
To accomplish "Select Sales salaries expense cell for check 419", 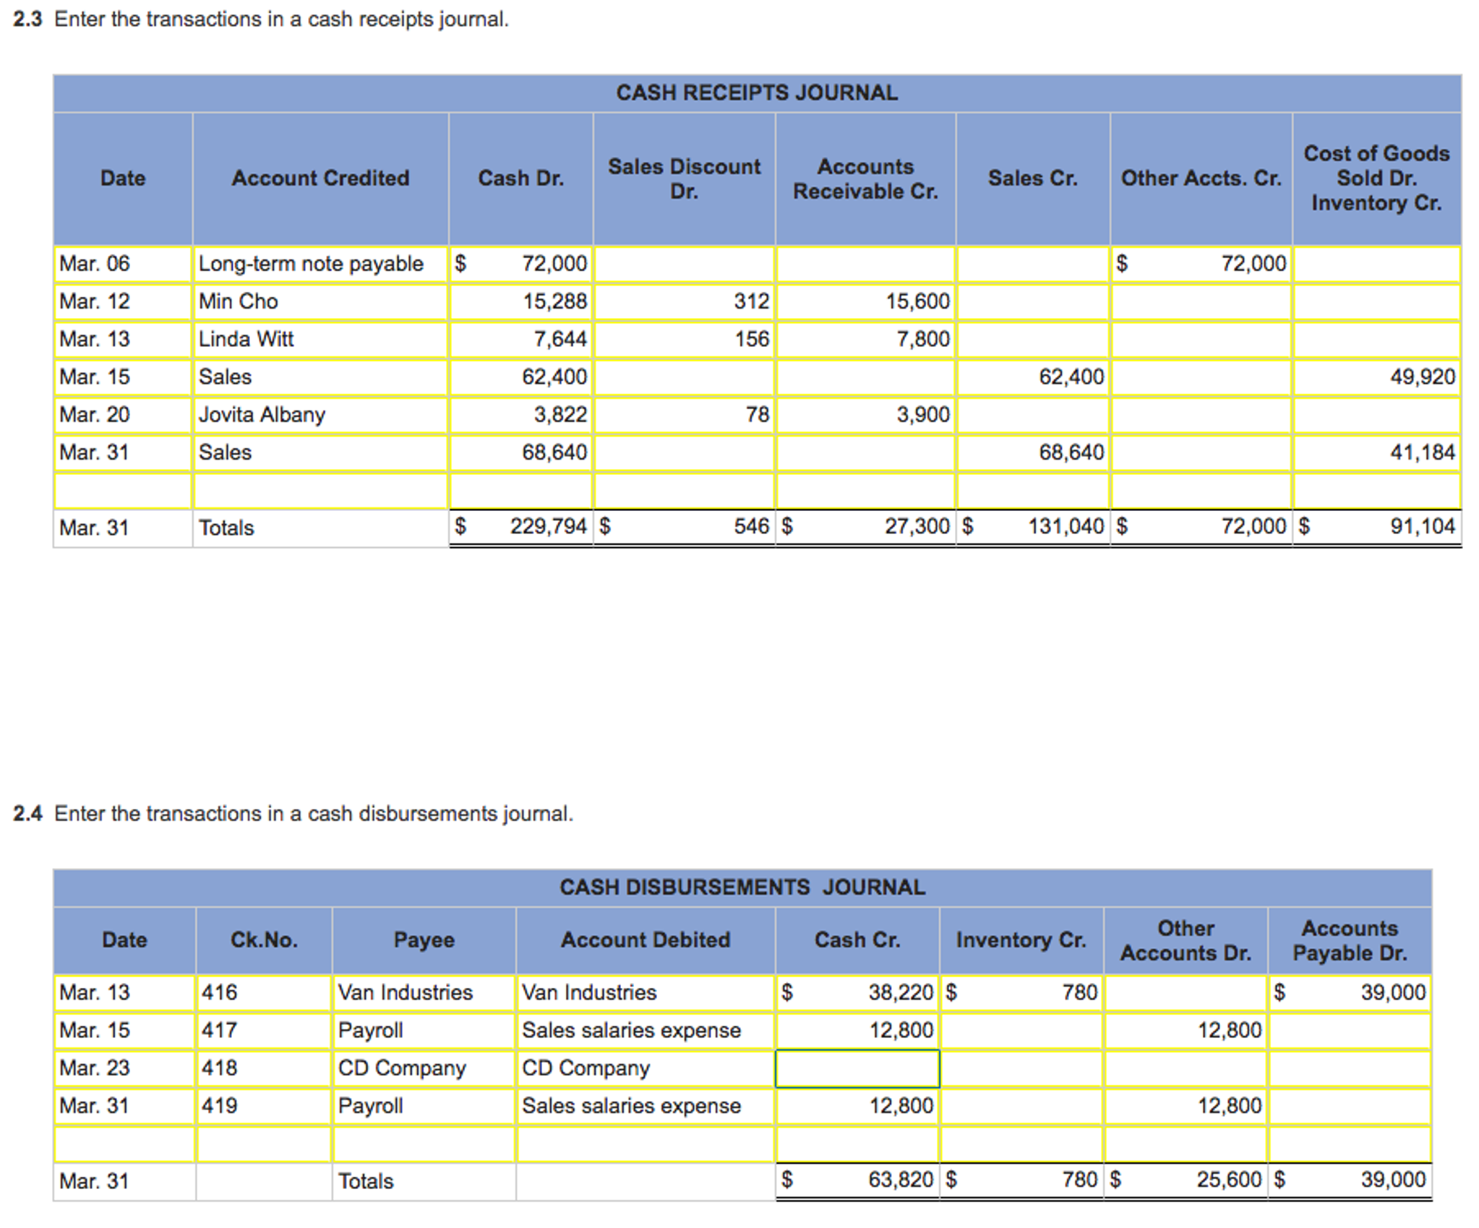I will pyautogui.click(x=646, y=1106).
